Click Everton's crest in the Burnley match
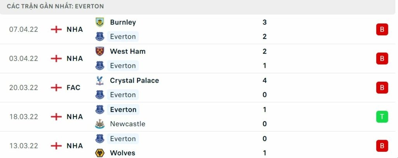 [100, 36]
